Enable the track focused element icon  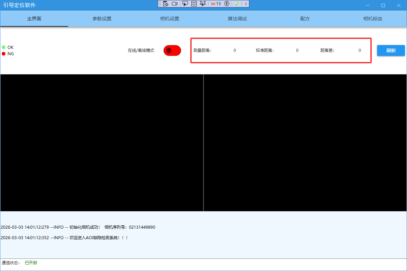[x=203, y=4]
